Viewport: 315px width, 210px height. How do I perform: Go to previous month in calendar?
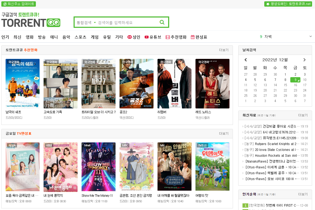pos(246,60)
